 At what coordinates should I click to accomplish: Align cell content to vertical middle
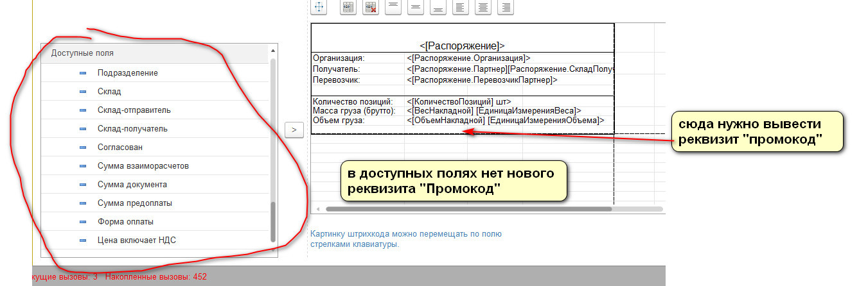pos(416,7)
